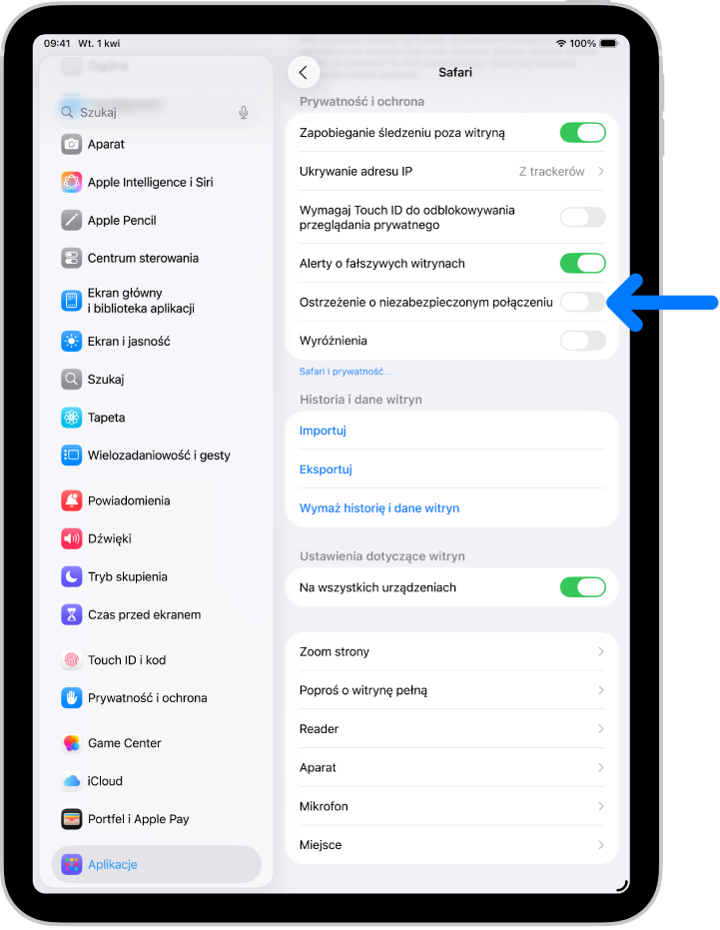
Task: Tap the microphone icon in search field
Action: click(244, 112)
